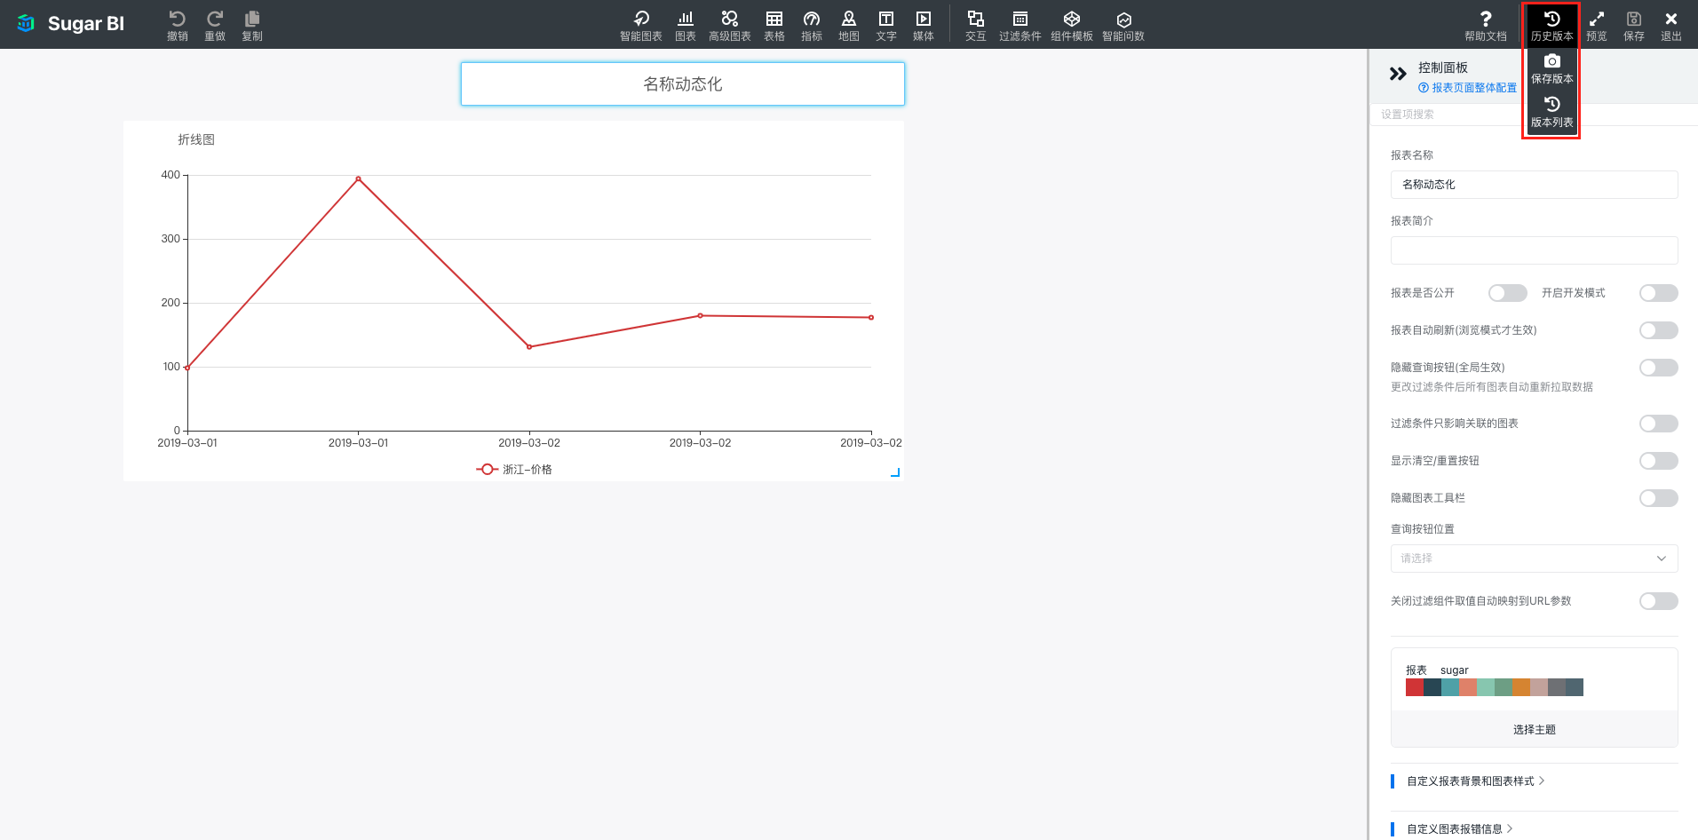Open the chart (图表) tool
The height and width of the screenshot is (840, 1698).
point(686,25)
